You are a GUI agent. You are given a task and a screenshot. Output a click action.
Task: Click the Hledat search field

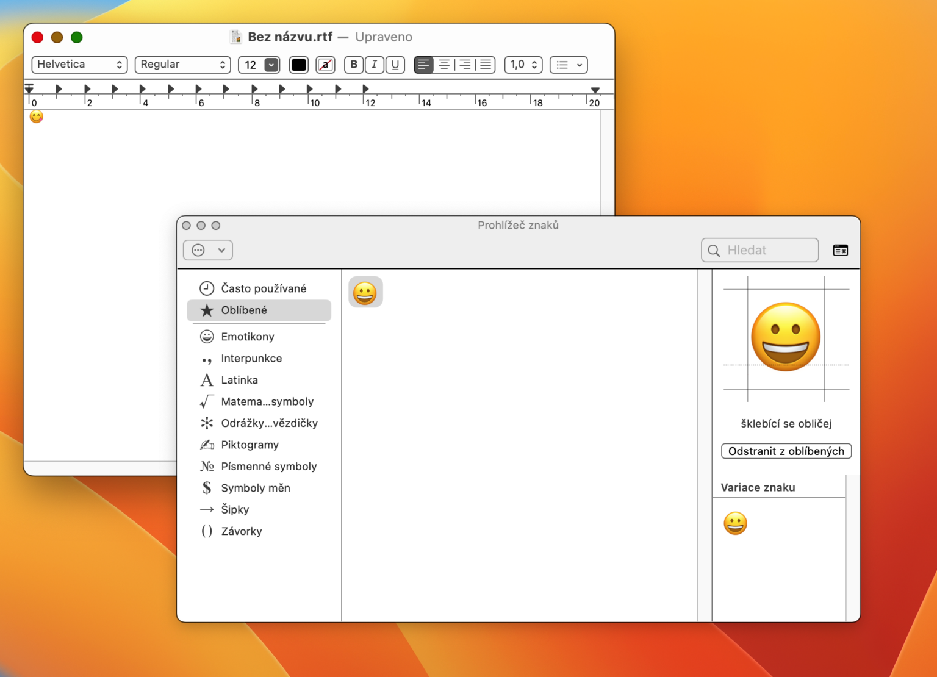pyautogui.click(x=759, y=250)
